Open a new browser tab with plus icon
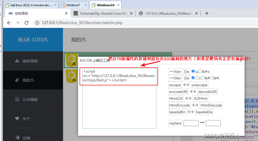Image resolution: width=258 pixels, height=141 pixels. coord(207,14)
